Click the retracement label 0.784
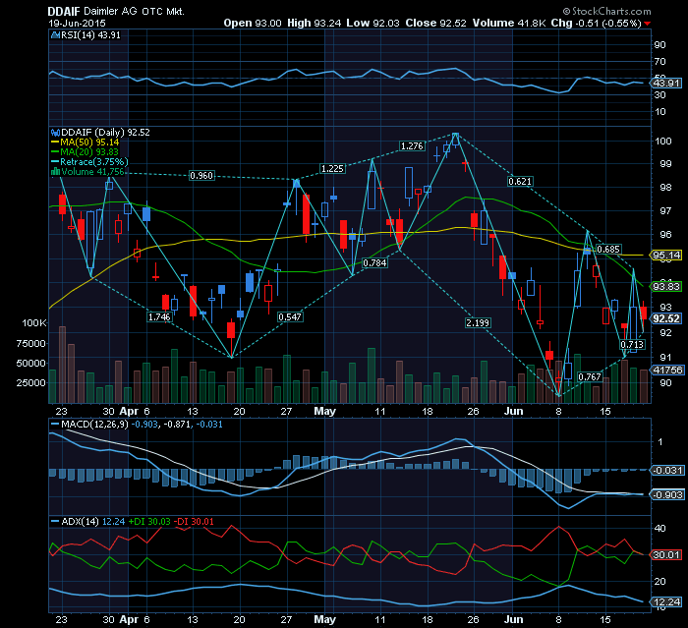Image resolution: width=688 pixels, height=628 pixels. click(x=374, y=262)
